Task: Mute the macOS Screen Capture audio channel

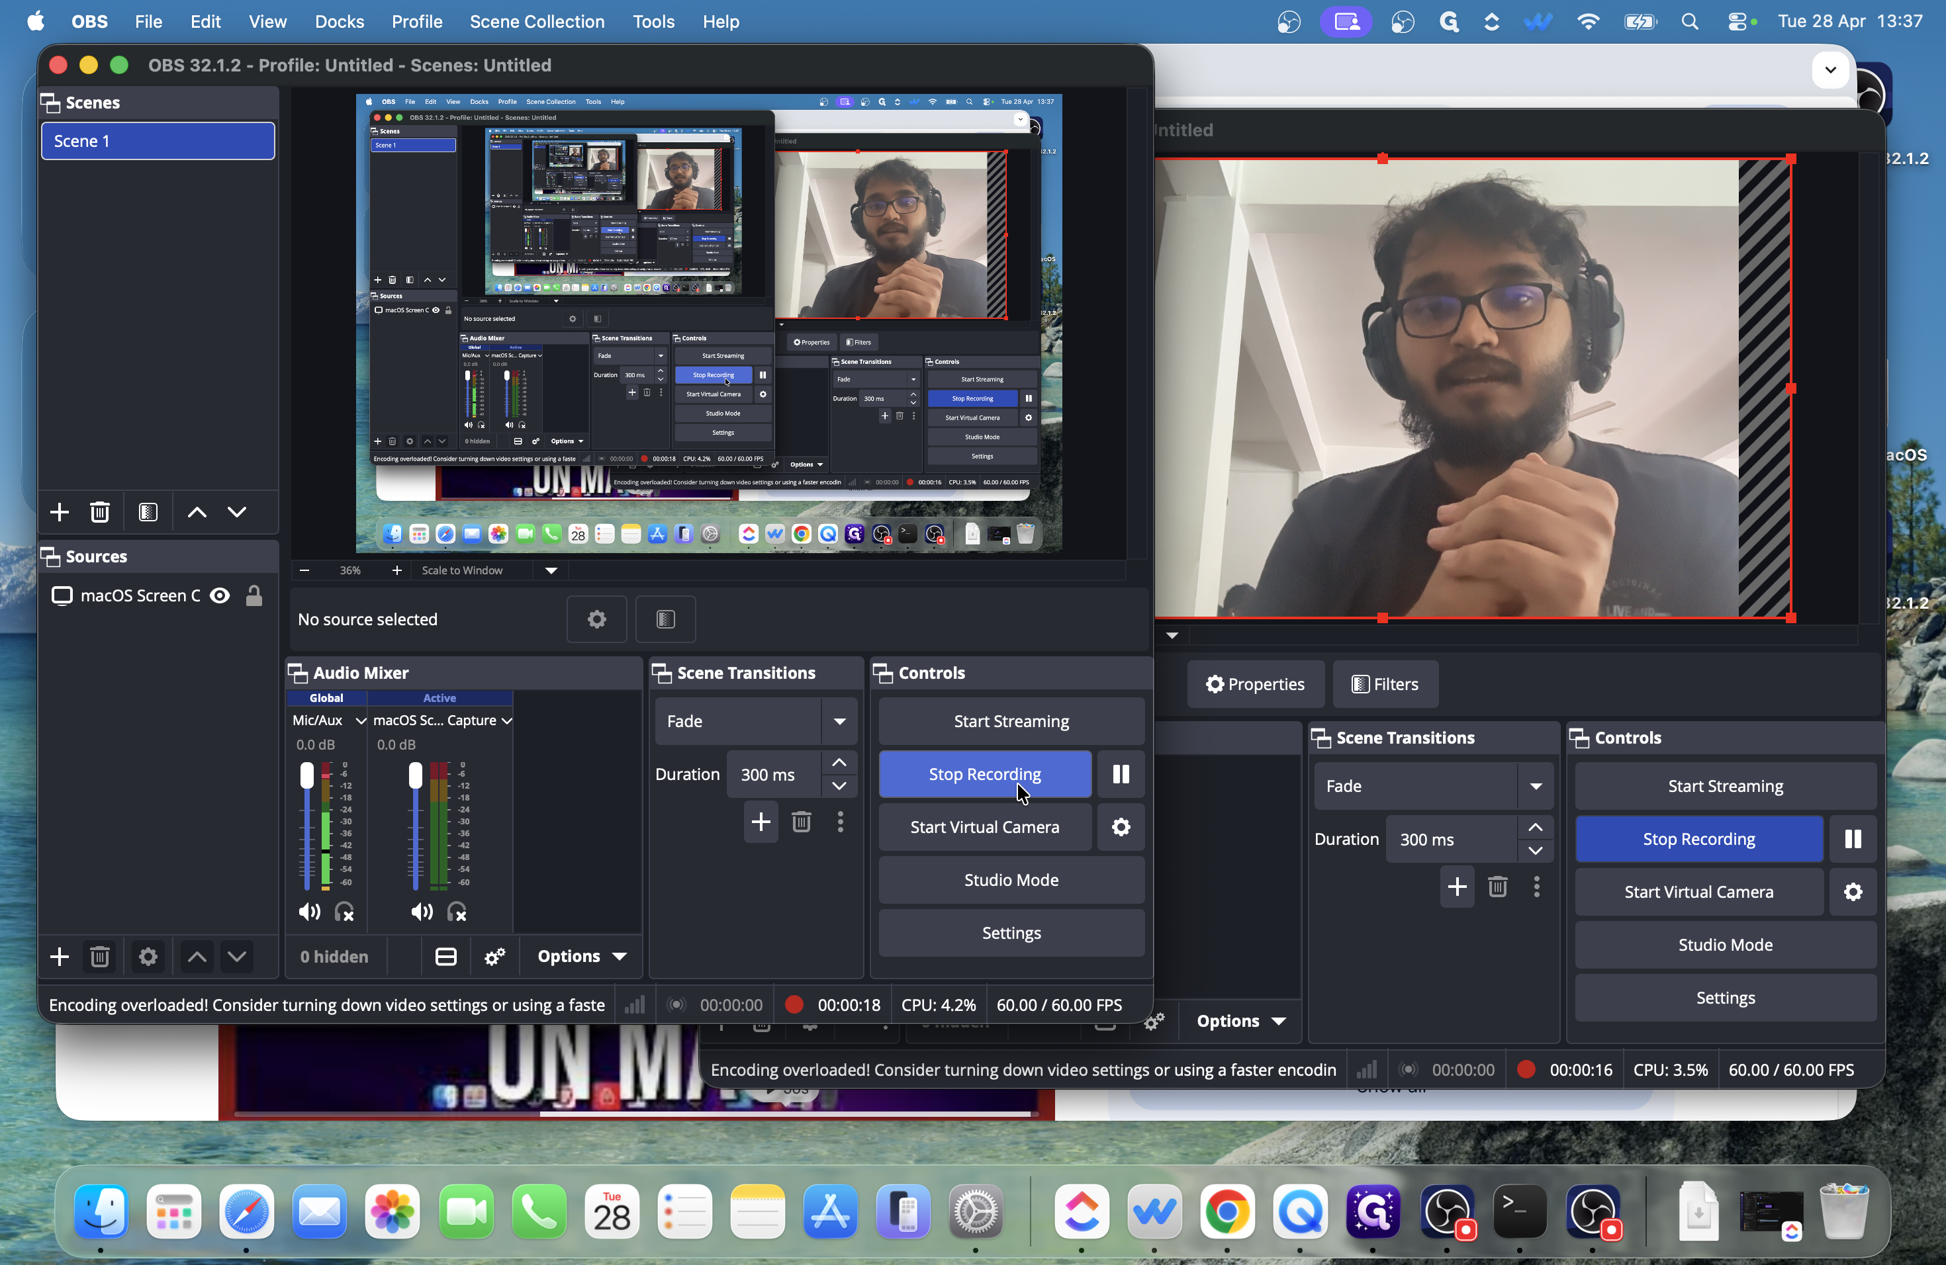Action: [x=422, y=912]
